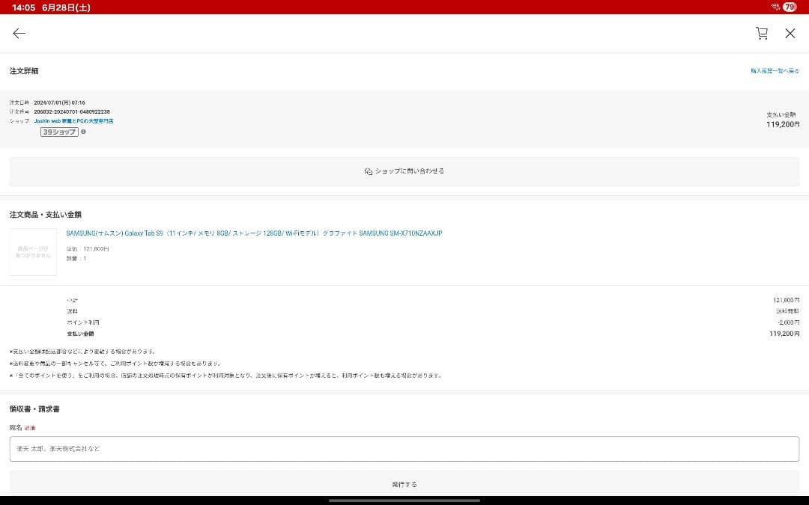This screenshot has width=809, height=505.
Task: Open the Joshin web shop link
Action: (x=73, y=121)
